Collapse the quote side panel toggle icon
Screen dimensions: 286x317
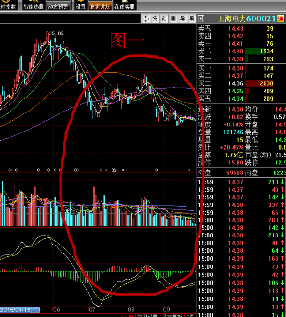pos(201,19)
